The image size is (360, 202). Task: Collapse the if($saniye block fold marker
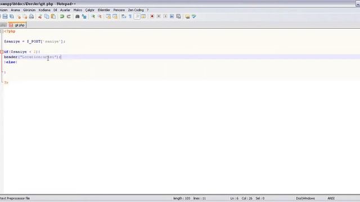2,52
